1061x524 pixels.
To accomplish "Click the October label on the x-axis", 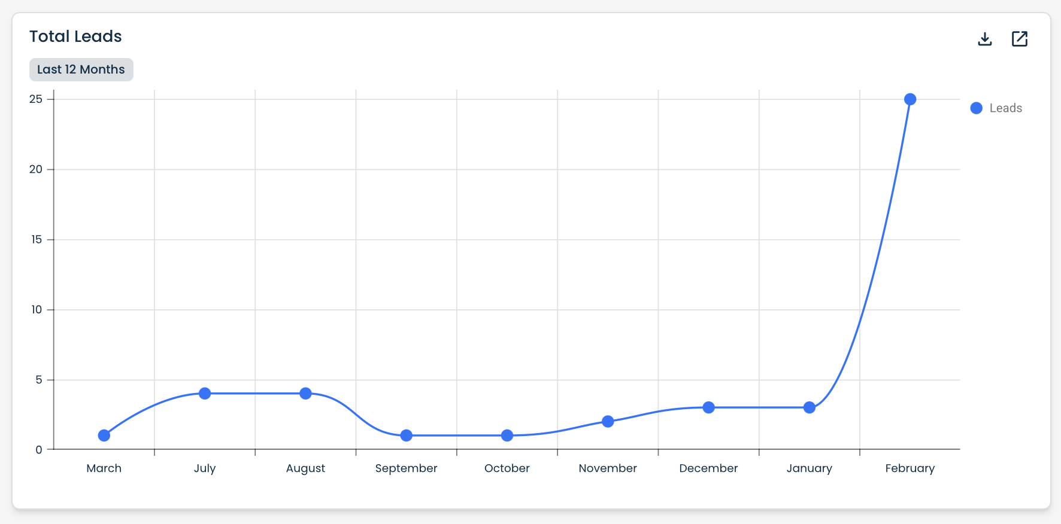I will 507,468.
